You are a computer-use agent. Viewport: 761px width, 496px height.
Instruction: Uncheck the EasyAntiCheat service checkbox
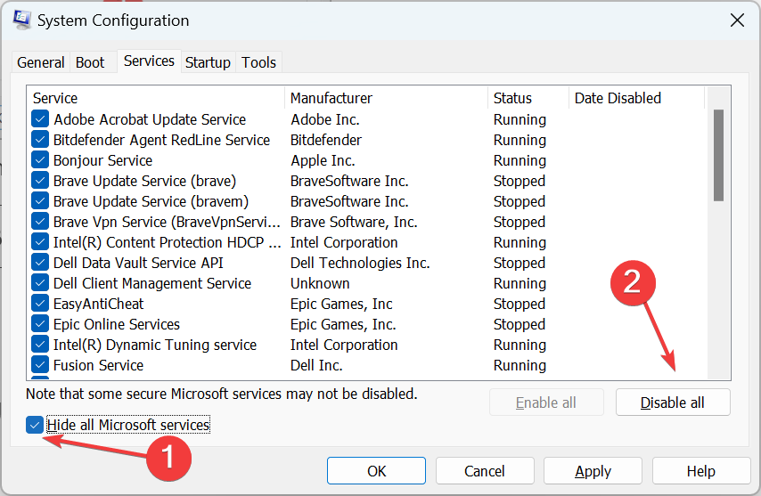(40, 304)
